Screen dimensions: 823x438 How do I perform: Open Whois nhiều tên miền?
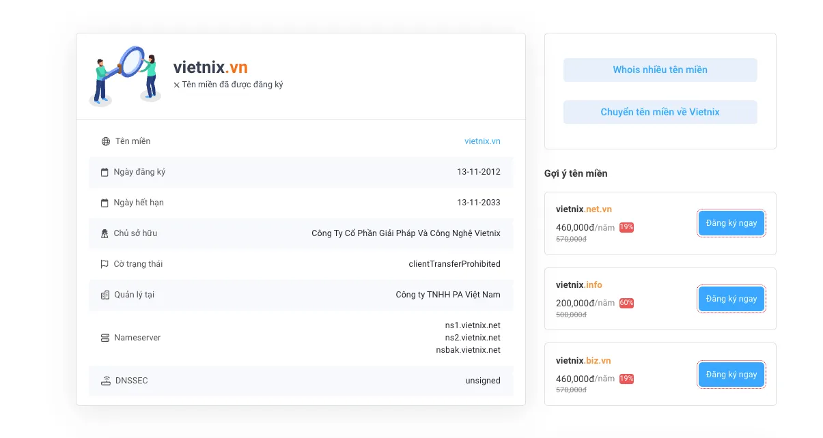660,70
